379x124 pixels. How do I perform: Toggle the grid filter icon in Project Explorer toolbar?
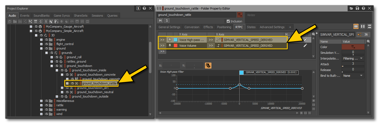point(31,21)
